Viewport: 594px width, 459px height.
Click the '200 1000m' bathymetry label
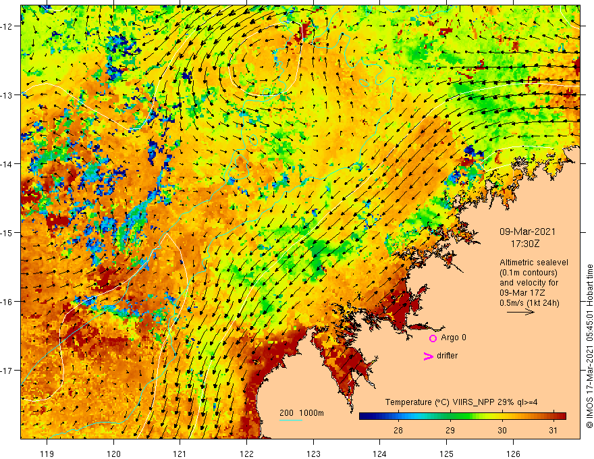(302, 413)
